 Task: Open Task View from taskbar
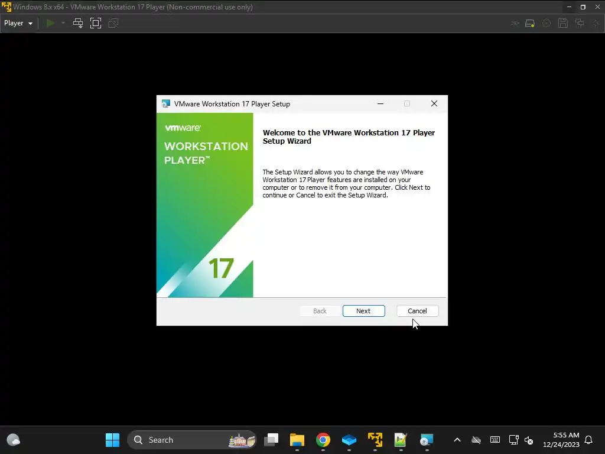(271, 440)
